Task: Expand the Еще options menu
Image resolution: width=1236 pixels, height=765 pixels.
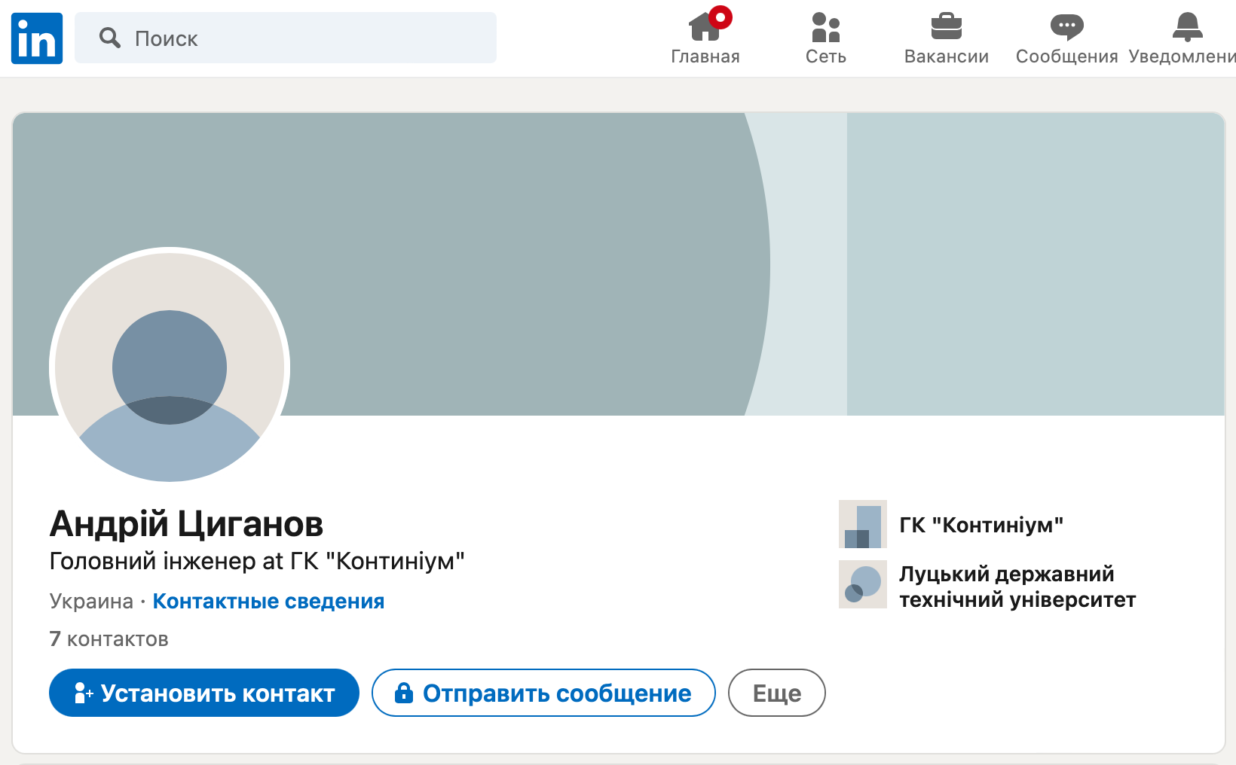Action: click(x=776, y=693)
